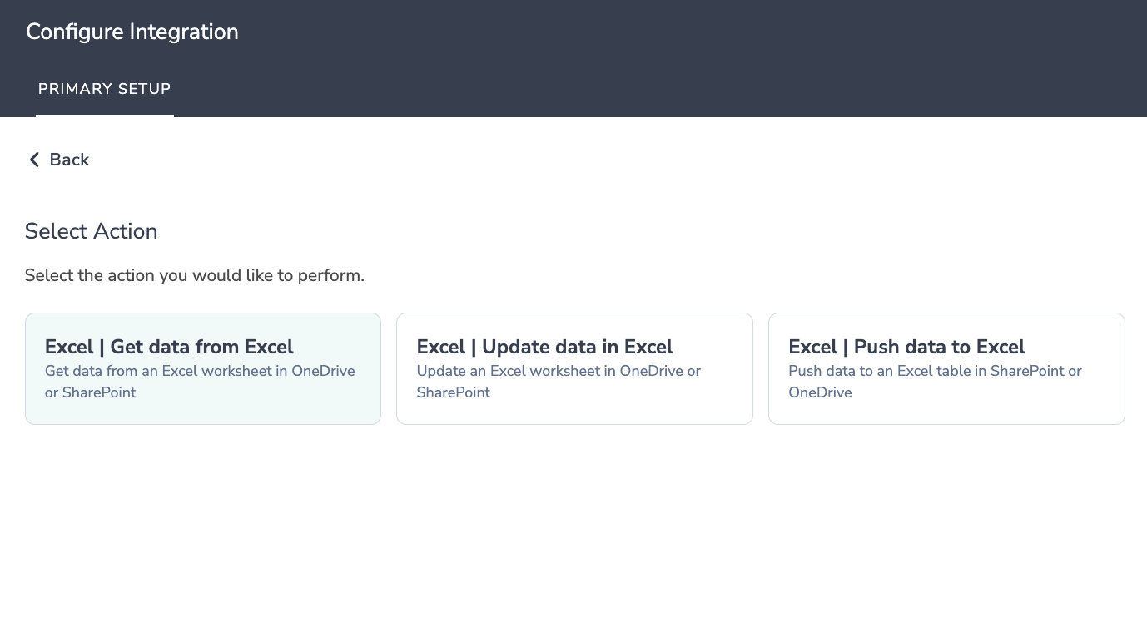Select the Push data to Excel action
This screenshot has height=617, width=1147.
click(x=946, y=368)
